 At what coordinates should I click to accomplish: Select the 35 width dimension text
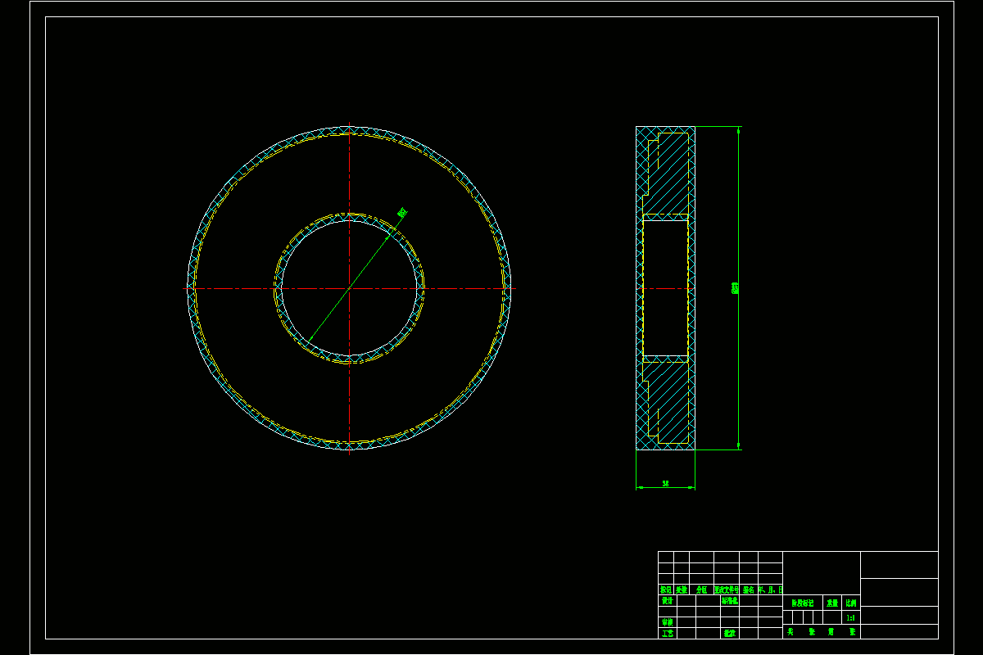click(x=665, y=484)
